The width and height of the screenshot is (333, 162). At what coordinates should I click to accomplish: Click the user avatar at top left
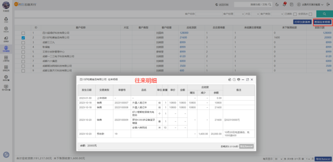coord(6,5)
